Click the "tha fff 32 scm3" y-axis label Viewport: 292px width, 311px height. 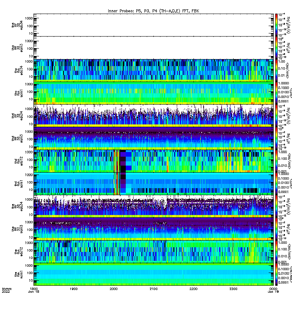(17, 47)
